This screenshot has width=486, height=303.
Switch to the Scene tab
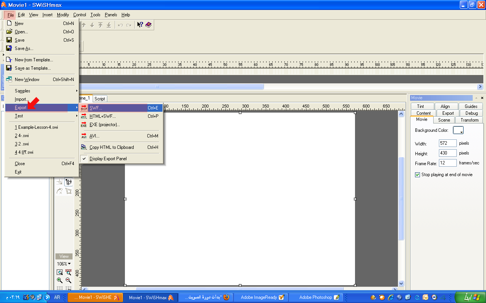[x=444, y=120]
